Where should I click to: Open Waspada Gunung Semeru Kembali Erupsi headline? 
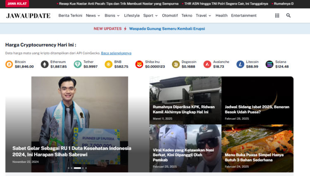click(x=167, y=29)
